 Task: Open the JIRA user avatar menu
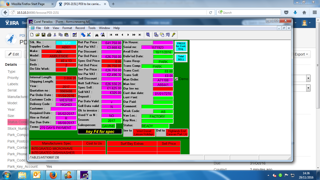click(x=306, y=23)
